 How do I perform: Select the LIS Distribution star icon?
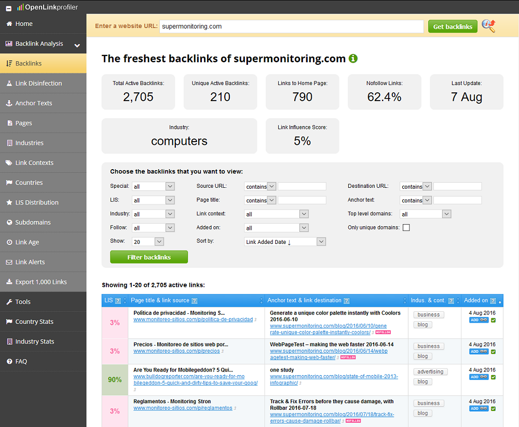tap(9, 202)
